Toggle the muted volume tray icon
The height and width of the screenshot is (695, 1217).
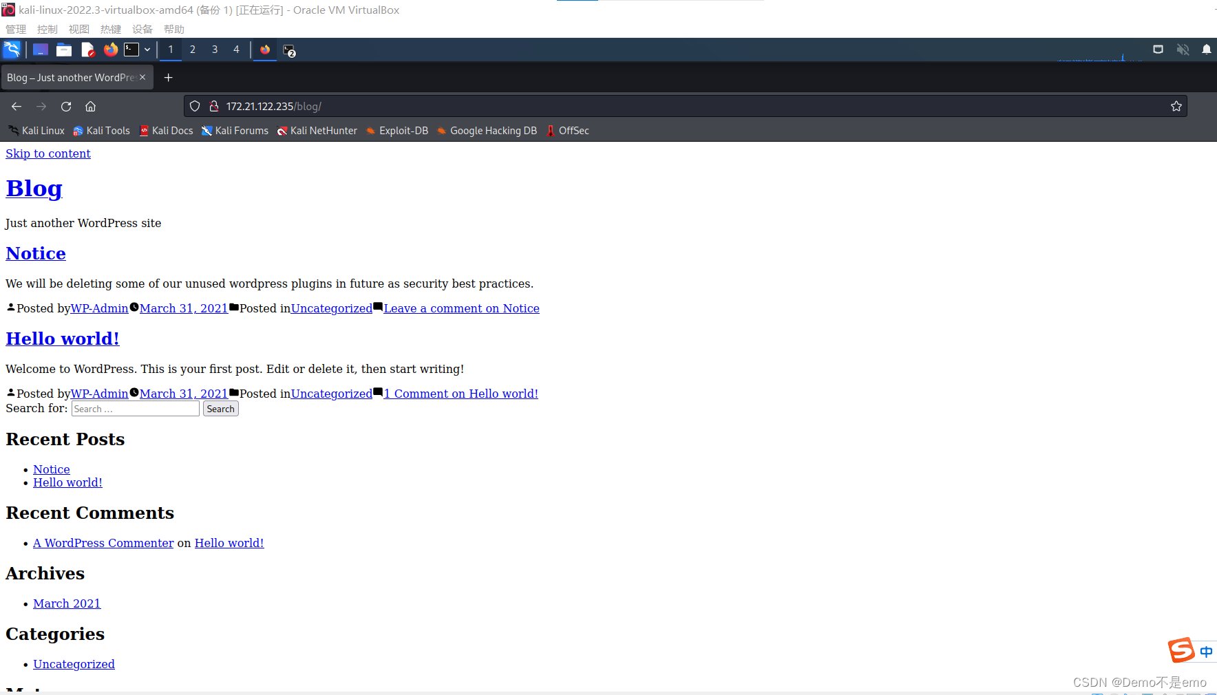point(1183,50)
